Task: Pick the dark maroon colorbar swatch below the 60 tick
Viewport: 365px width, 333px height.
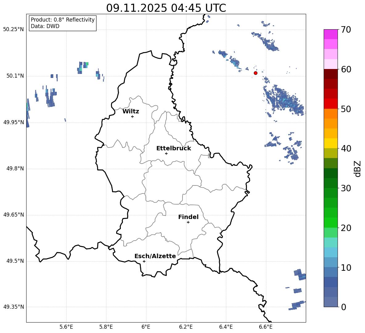Action: coord(331,74)
